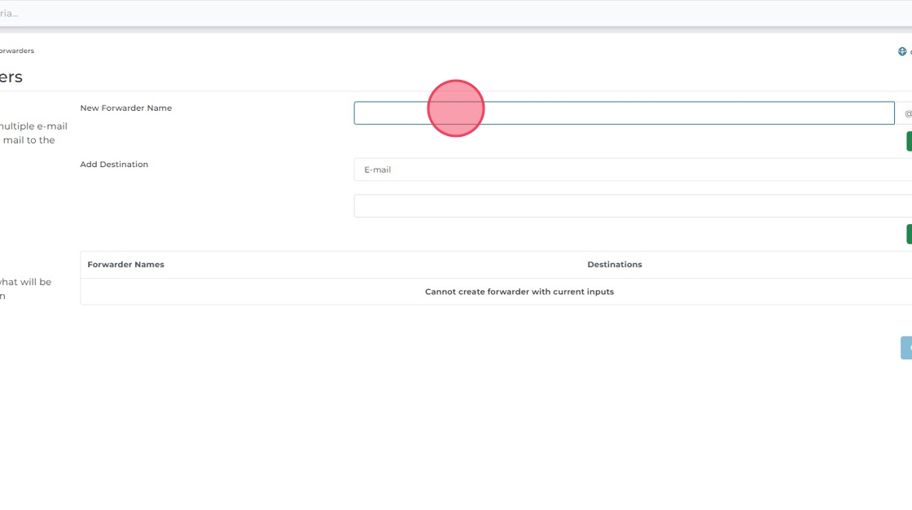Open the Forwarders breadcrumb link

click(16, 51)
